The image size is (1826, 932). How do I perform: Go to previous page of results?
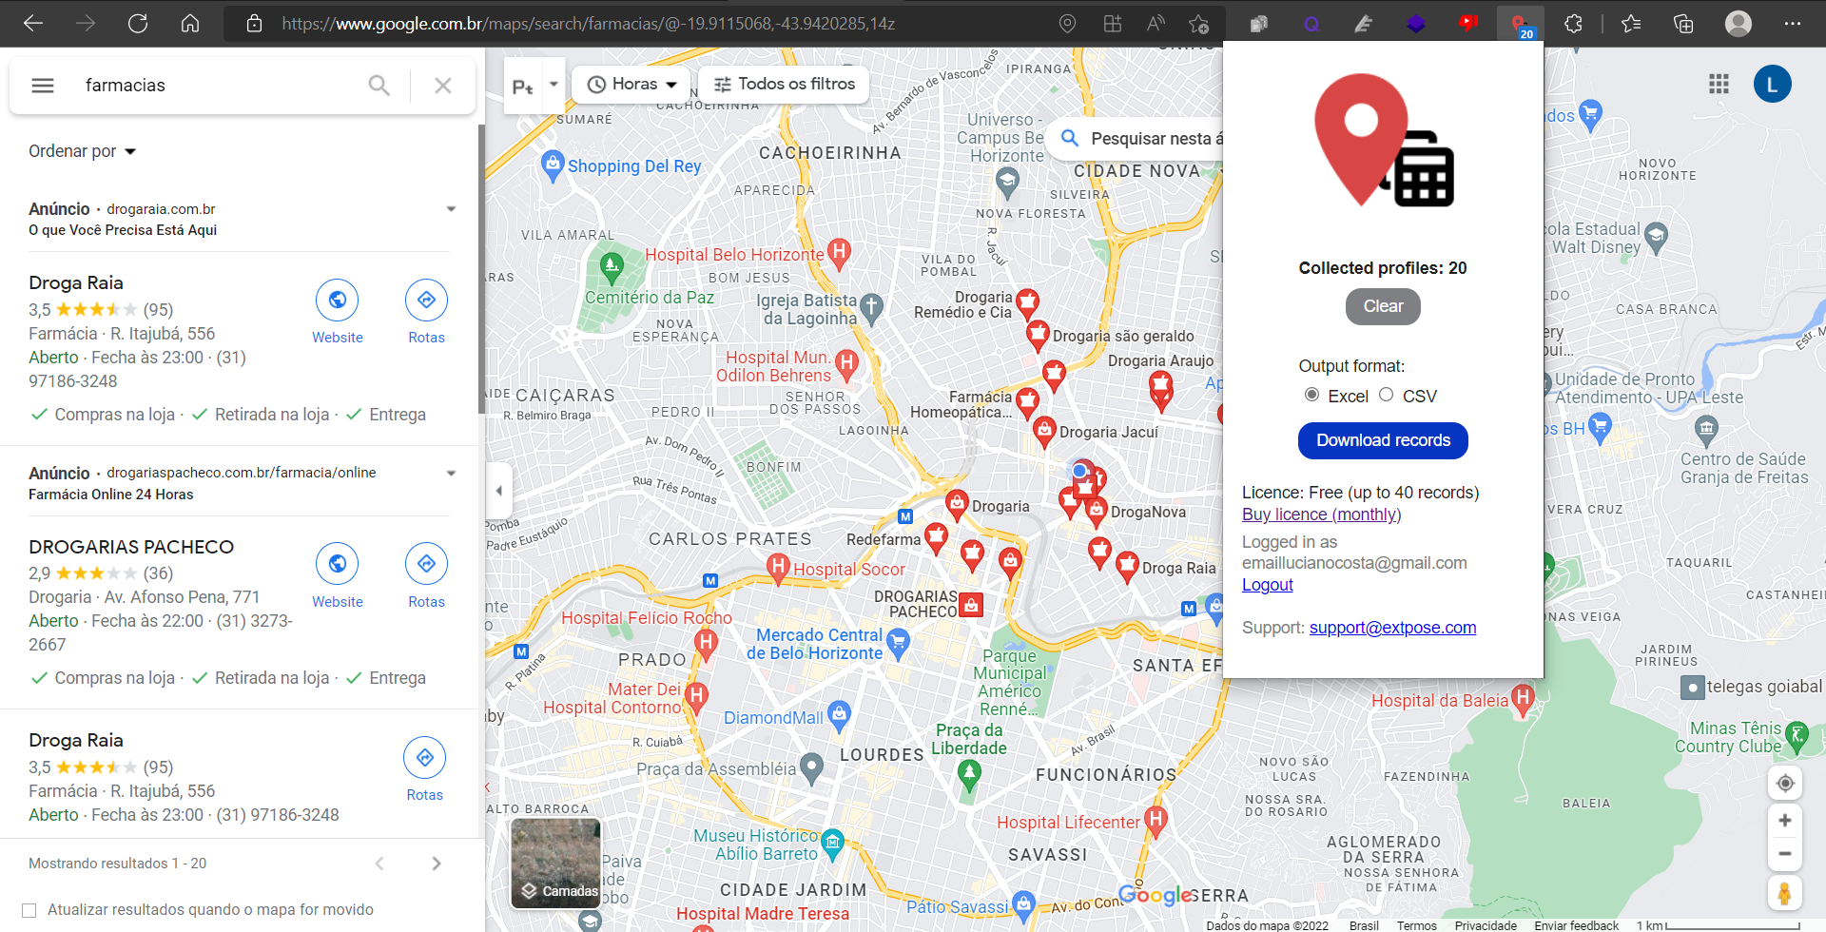[379, 864]
